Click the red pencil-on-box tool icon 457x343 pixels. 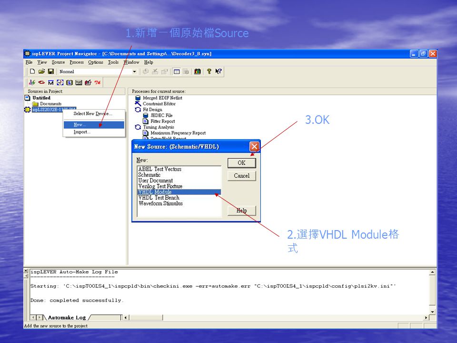pos(88,82)
